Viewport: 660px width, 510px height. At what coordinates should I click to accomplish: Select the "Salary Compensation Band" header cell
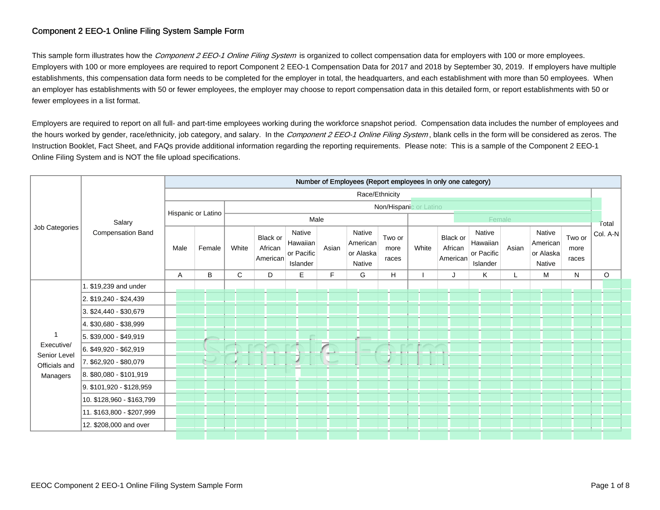click(123, 228)
